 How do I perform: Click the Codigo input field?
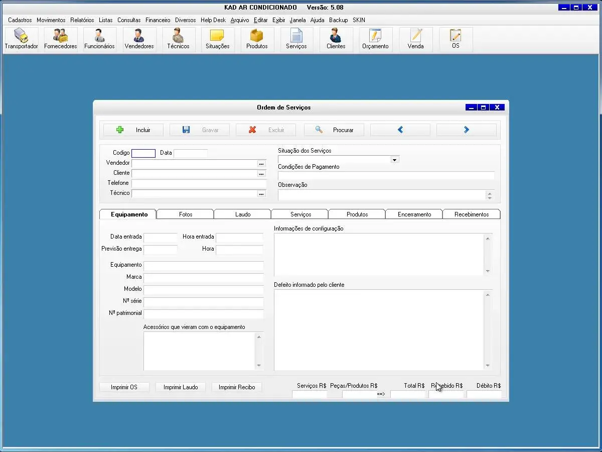[143, 154]
